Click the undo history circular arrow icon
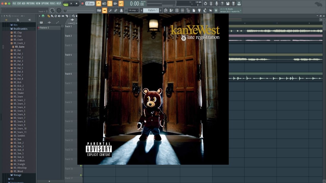 [x=205, y=4]
